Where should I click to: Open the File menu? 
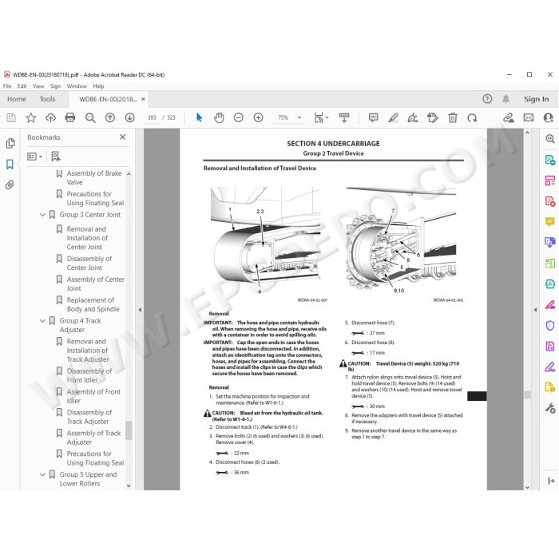(x=6, y=86)
